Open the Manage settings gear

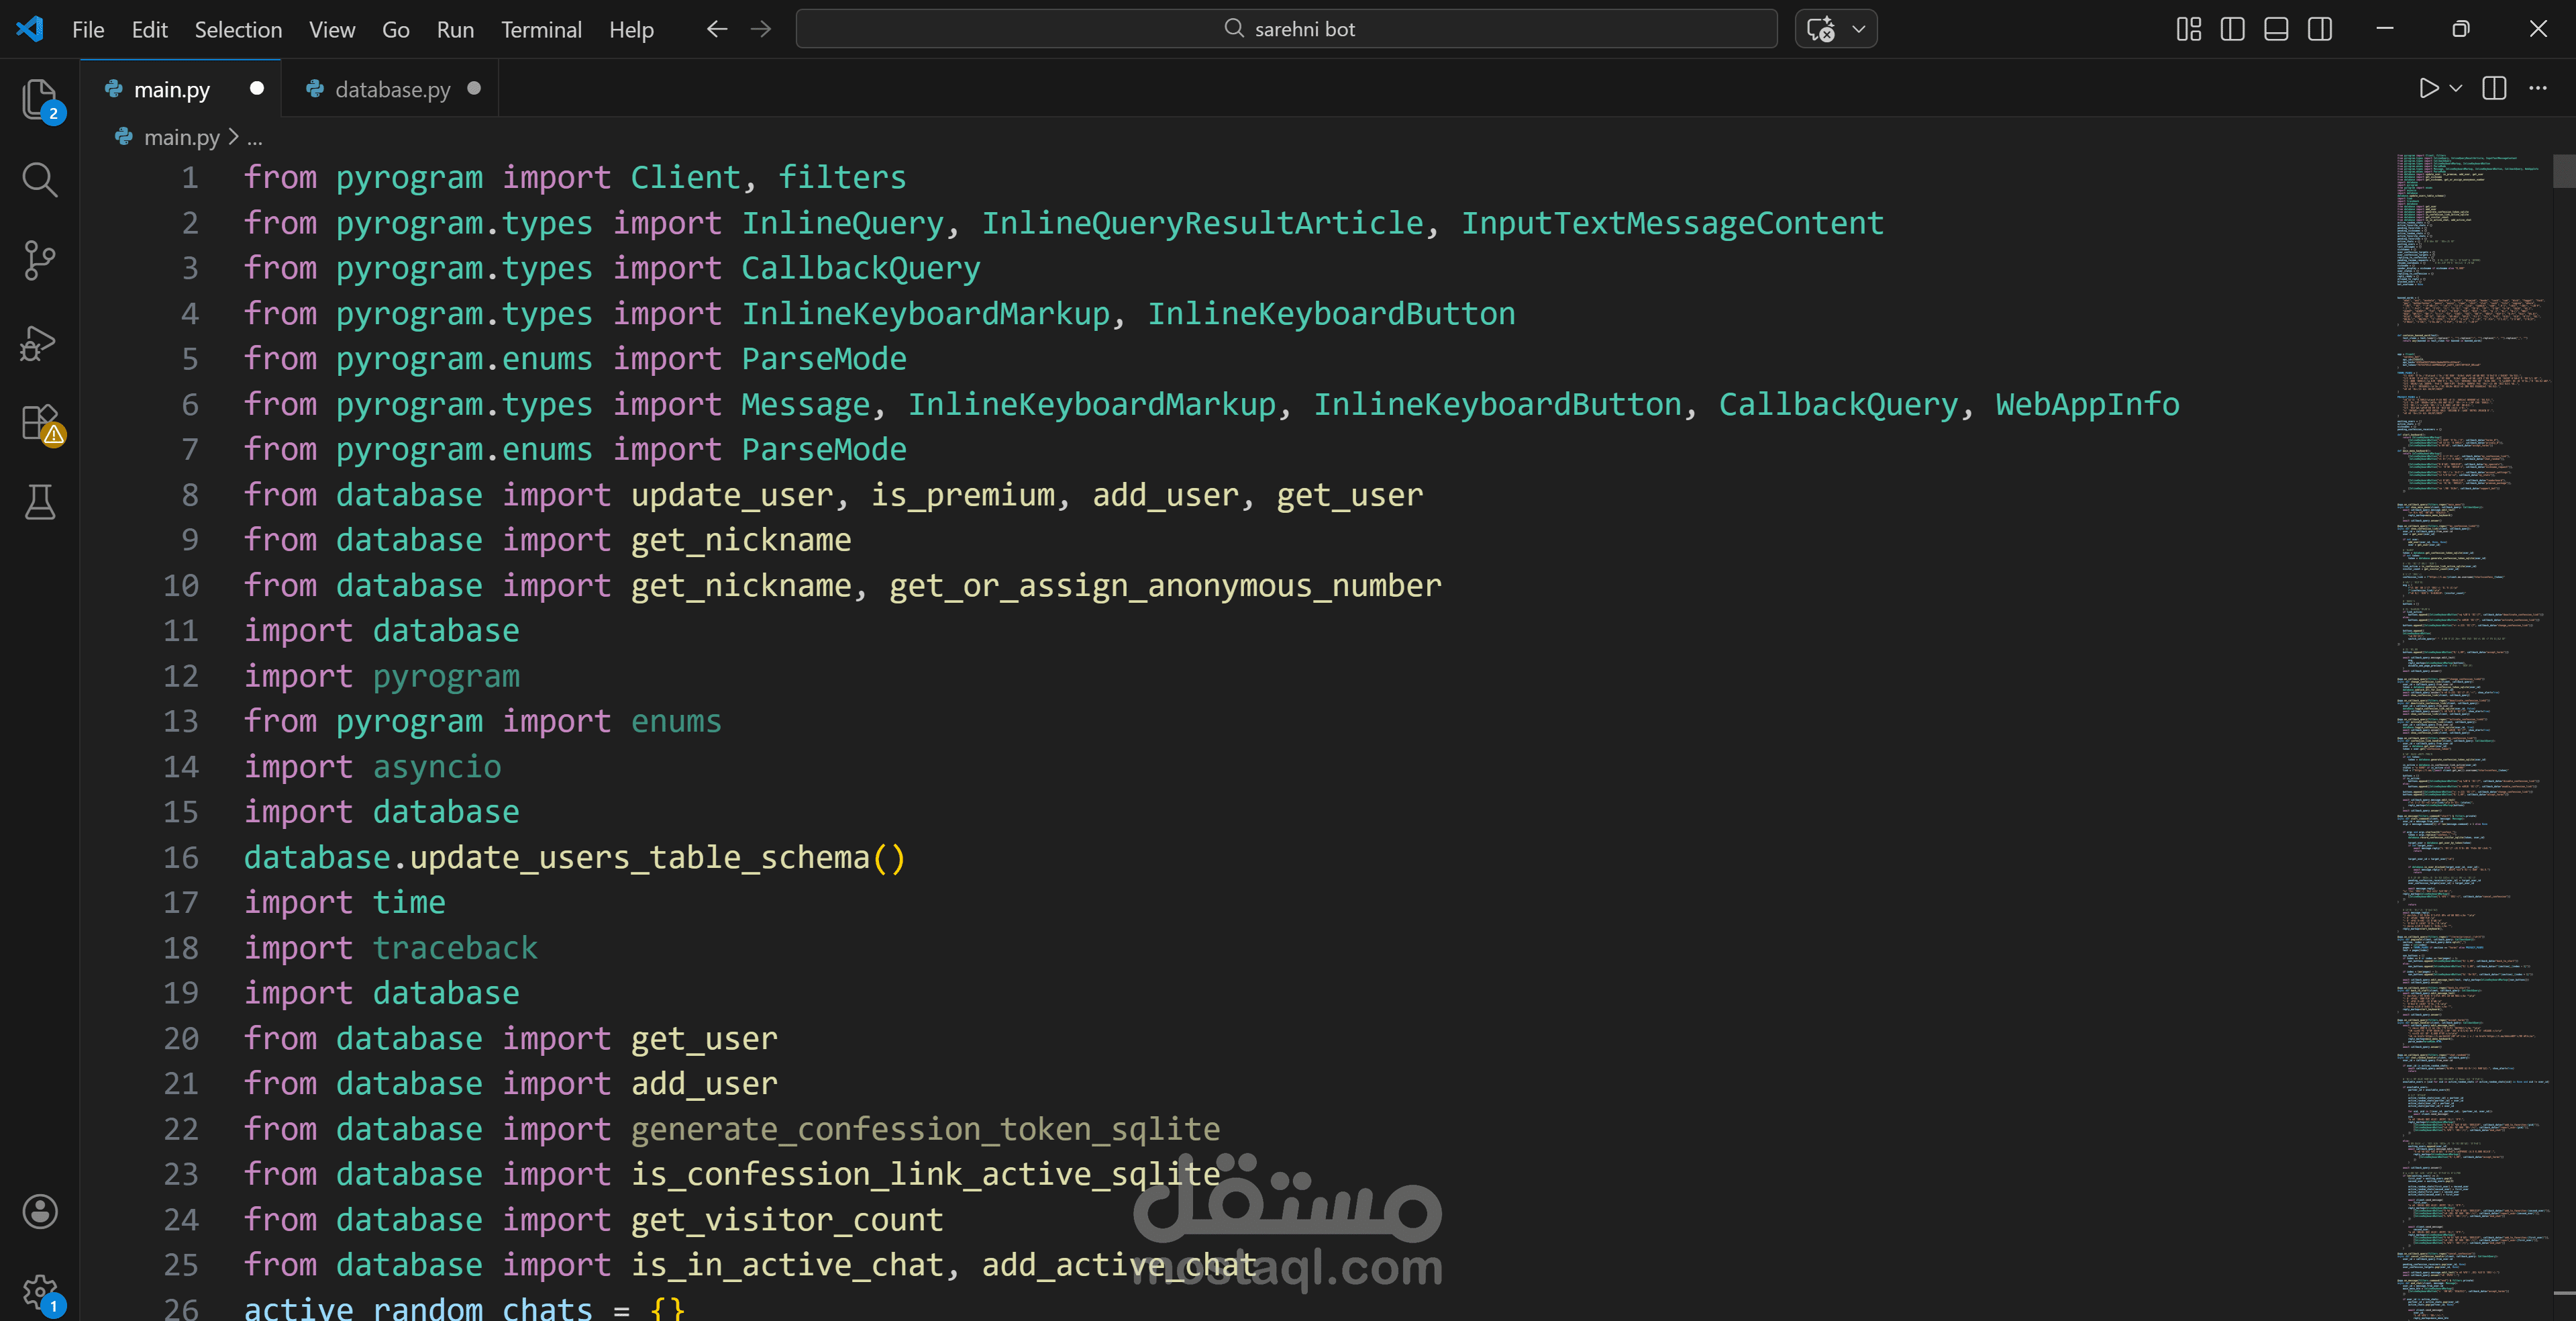tap(40, 1292)
